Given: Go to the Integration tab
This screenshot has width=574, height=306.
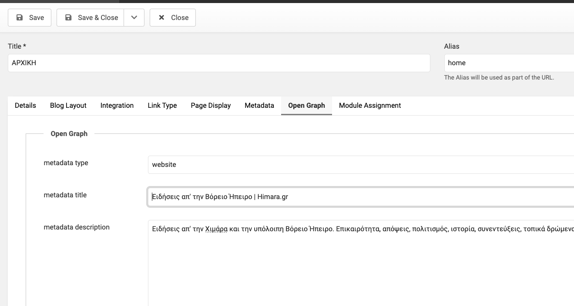Looking at the screenshot, I should 117,106.
